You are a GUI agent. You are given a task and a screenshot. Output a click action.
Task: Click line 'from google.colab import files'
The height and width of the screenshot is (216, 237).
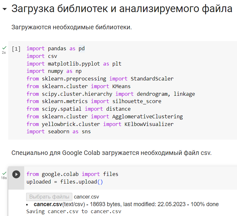(x=72, y=174)
